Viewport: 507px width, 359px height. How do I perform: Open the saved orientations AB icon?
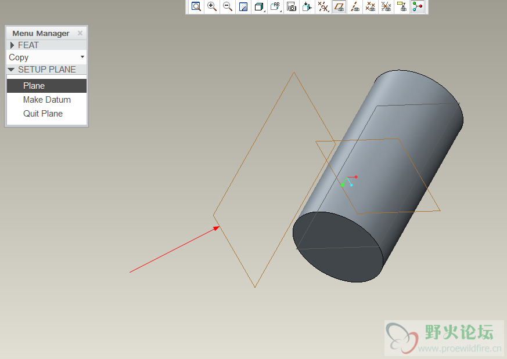275,6
